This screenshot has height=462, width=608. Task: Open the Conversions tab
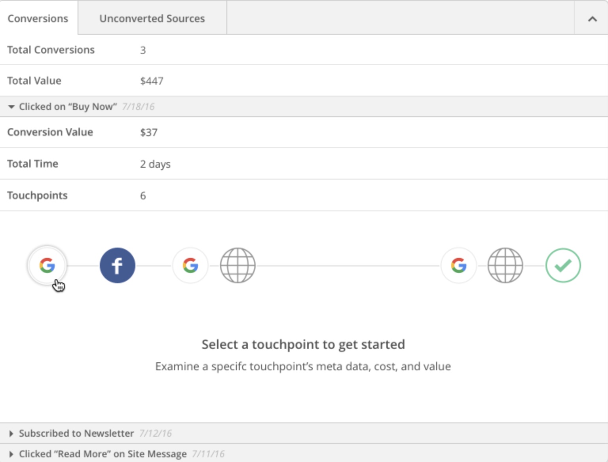pos(38,19)
